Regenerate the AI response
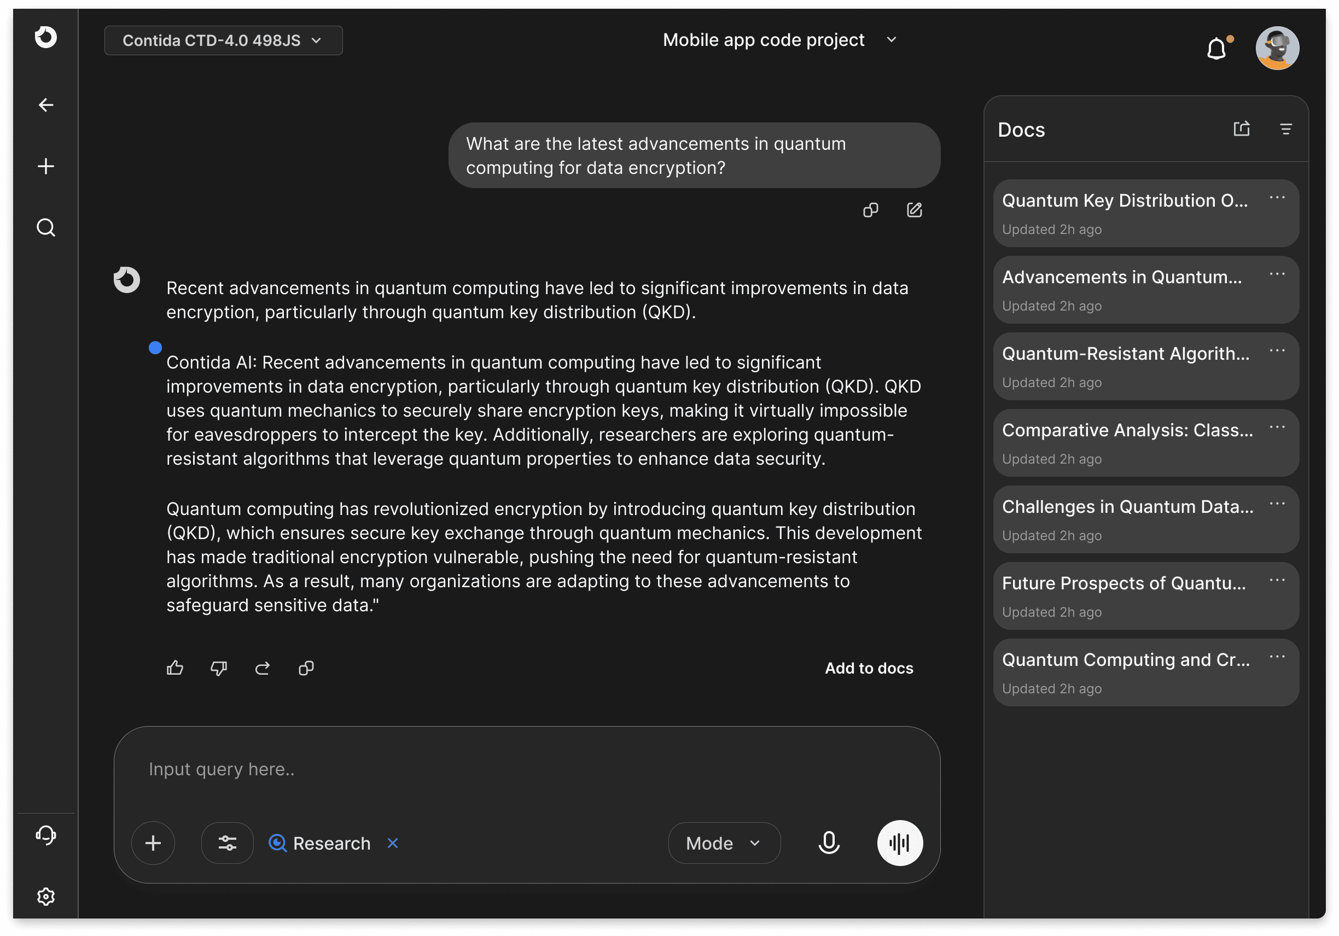The image size is (1339, 936). pos(263,668)
